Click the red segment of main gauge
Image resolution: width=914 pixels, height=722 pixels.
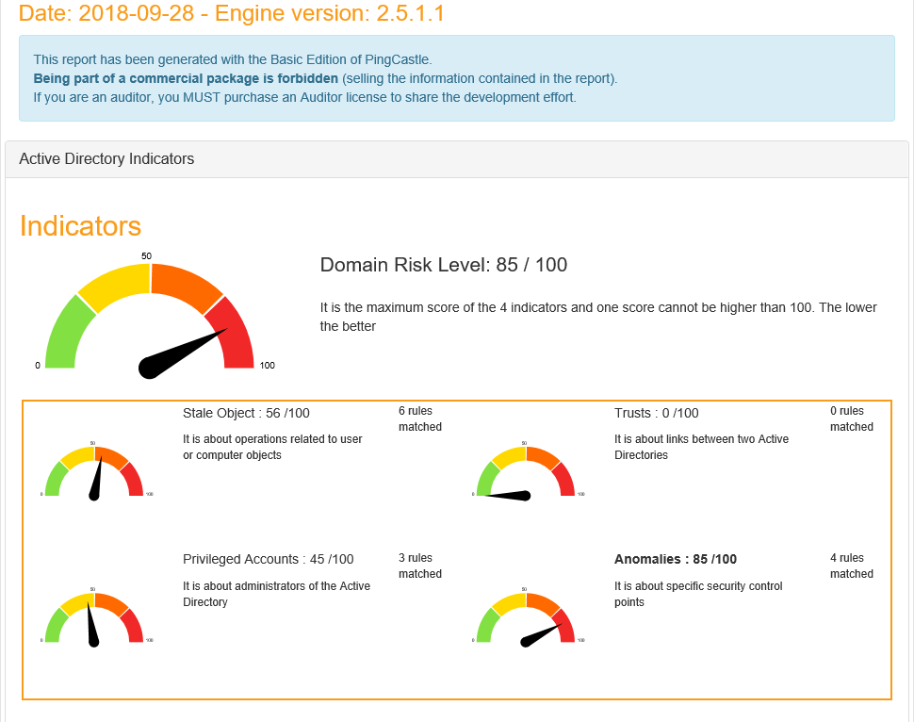pyautogui.click(x=236, y=335)
